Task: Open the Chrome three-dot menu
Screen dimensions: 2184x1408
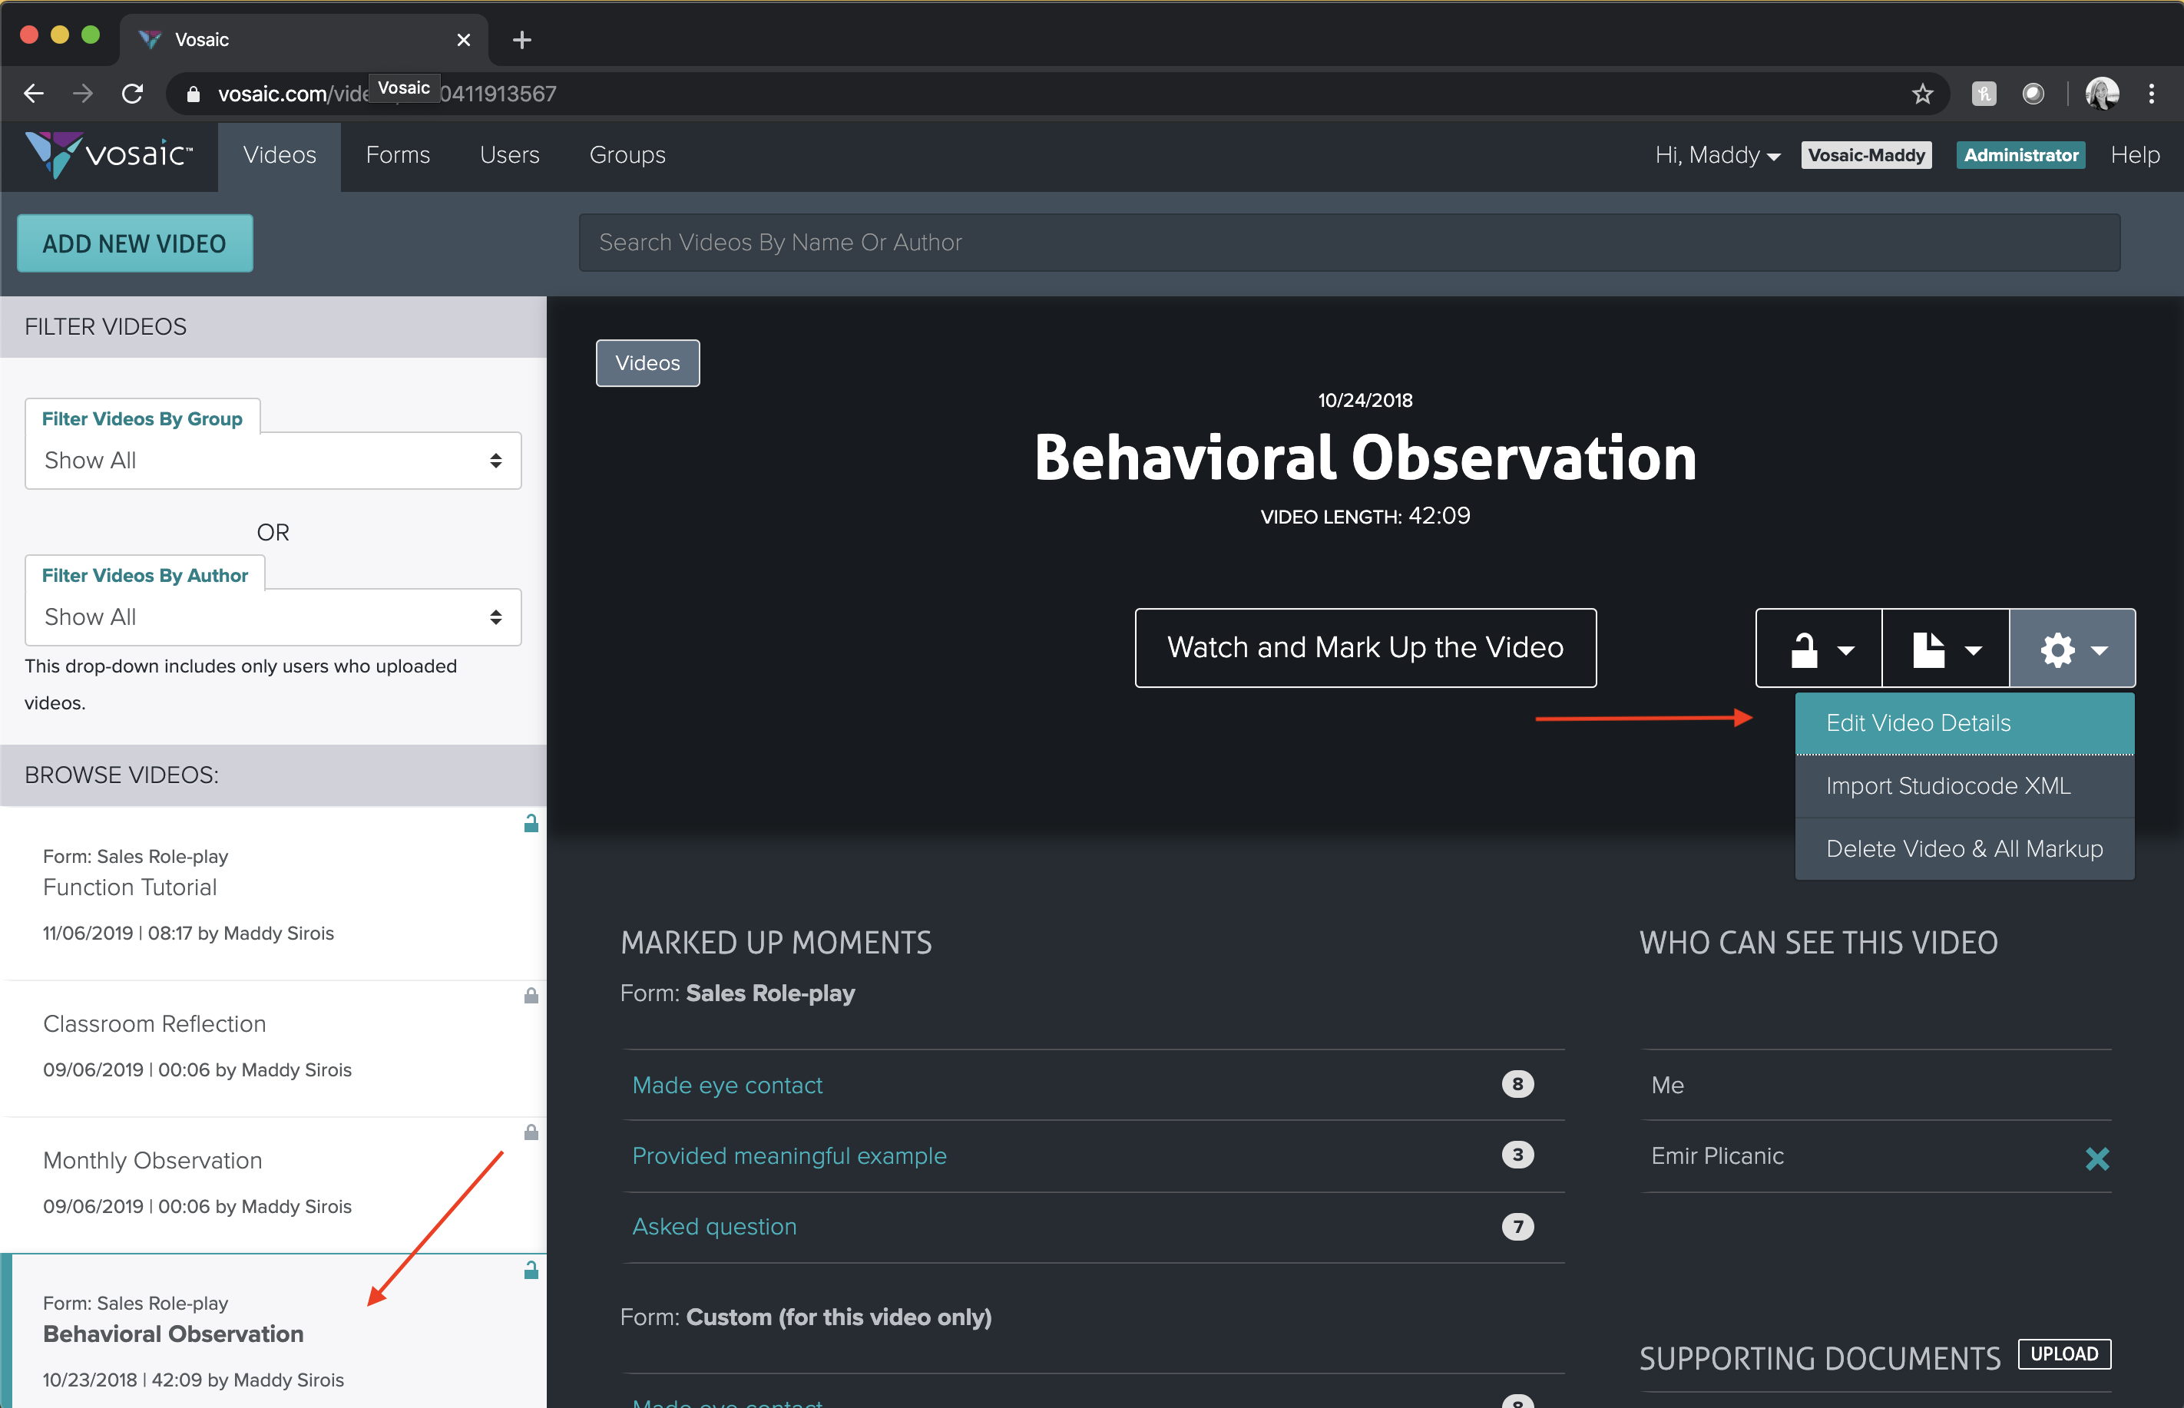Action: (x=2151, y=94)
